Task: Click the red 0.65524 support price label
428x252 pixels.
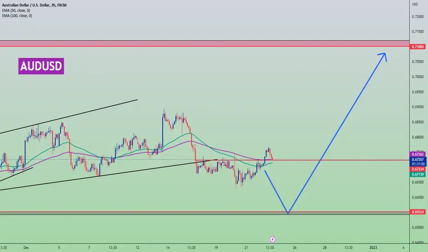Action: [x=417, y=212]
